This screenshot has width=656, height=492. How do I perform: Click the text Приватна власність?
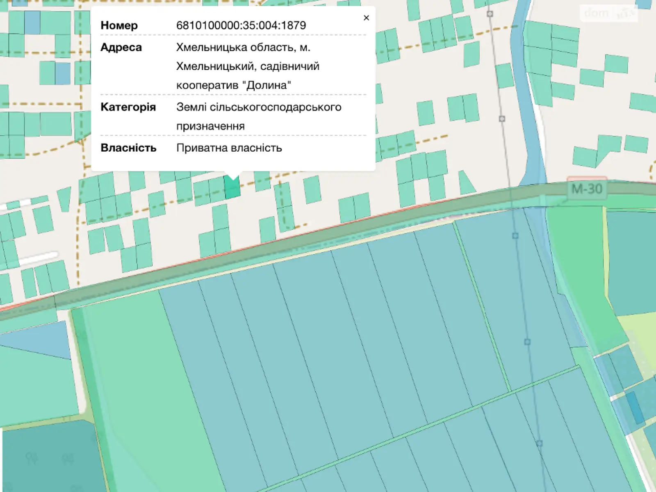[229, 148]
